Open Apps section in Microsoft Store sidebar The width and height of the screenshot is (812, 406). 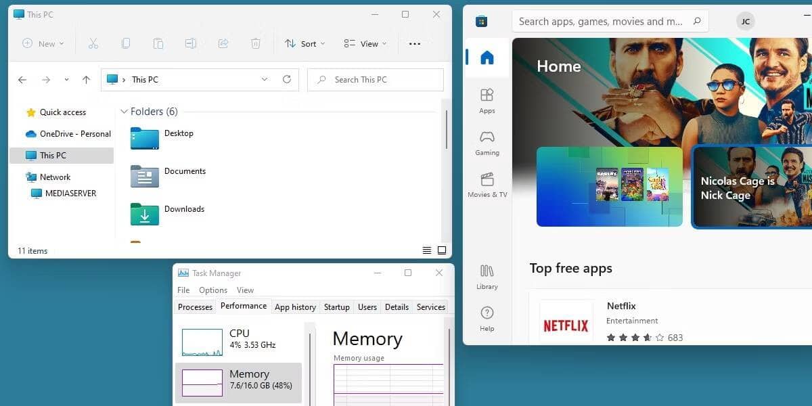[487, 101]
